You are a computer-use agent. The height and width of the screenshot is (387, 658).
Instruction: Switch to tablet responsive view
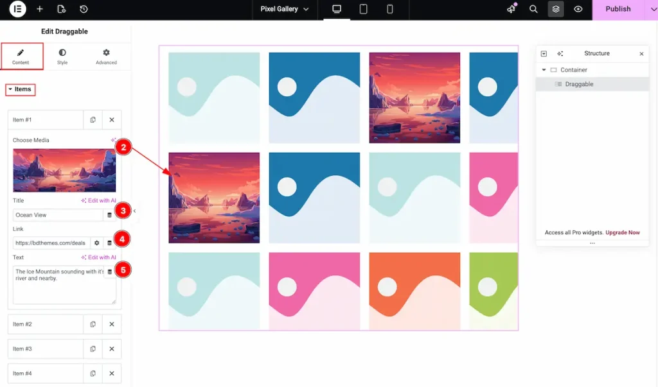click(363, 10)
